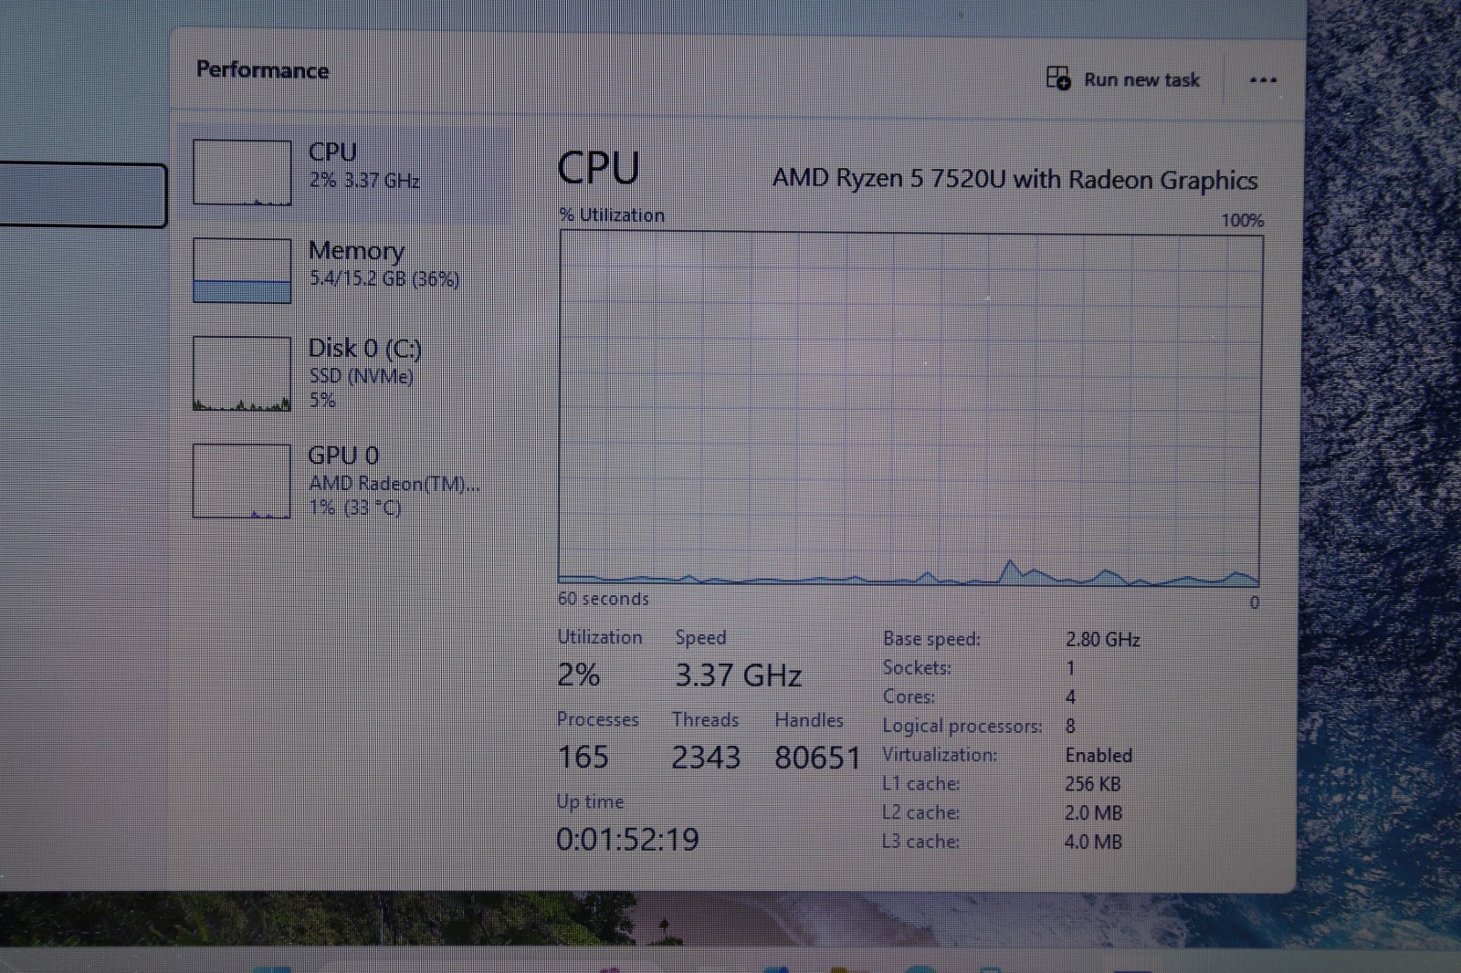Click the "100%" graph scale label

(x=1242, y=221)
